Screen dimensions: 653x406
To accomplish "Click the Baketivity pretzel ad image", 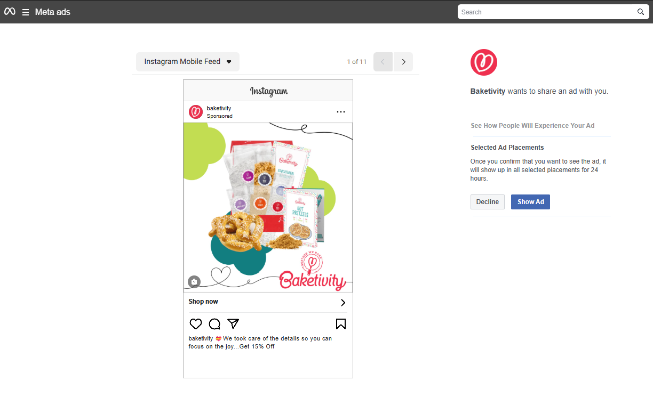I will [x=268, y=207].
